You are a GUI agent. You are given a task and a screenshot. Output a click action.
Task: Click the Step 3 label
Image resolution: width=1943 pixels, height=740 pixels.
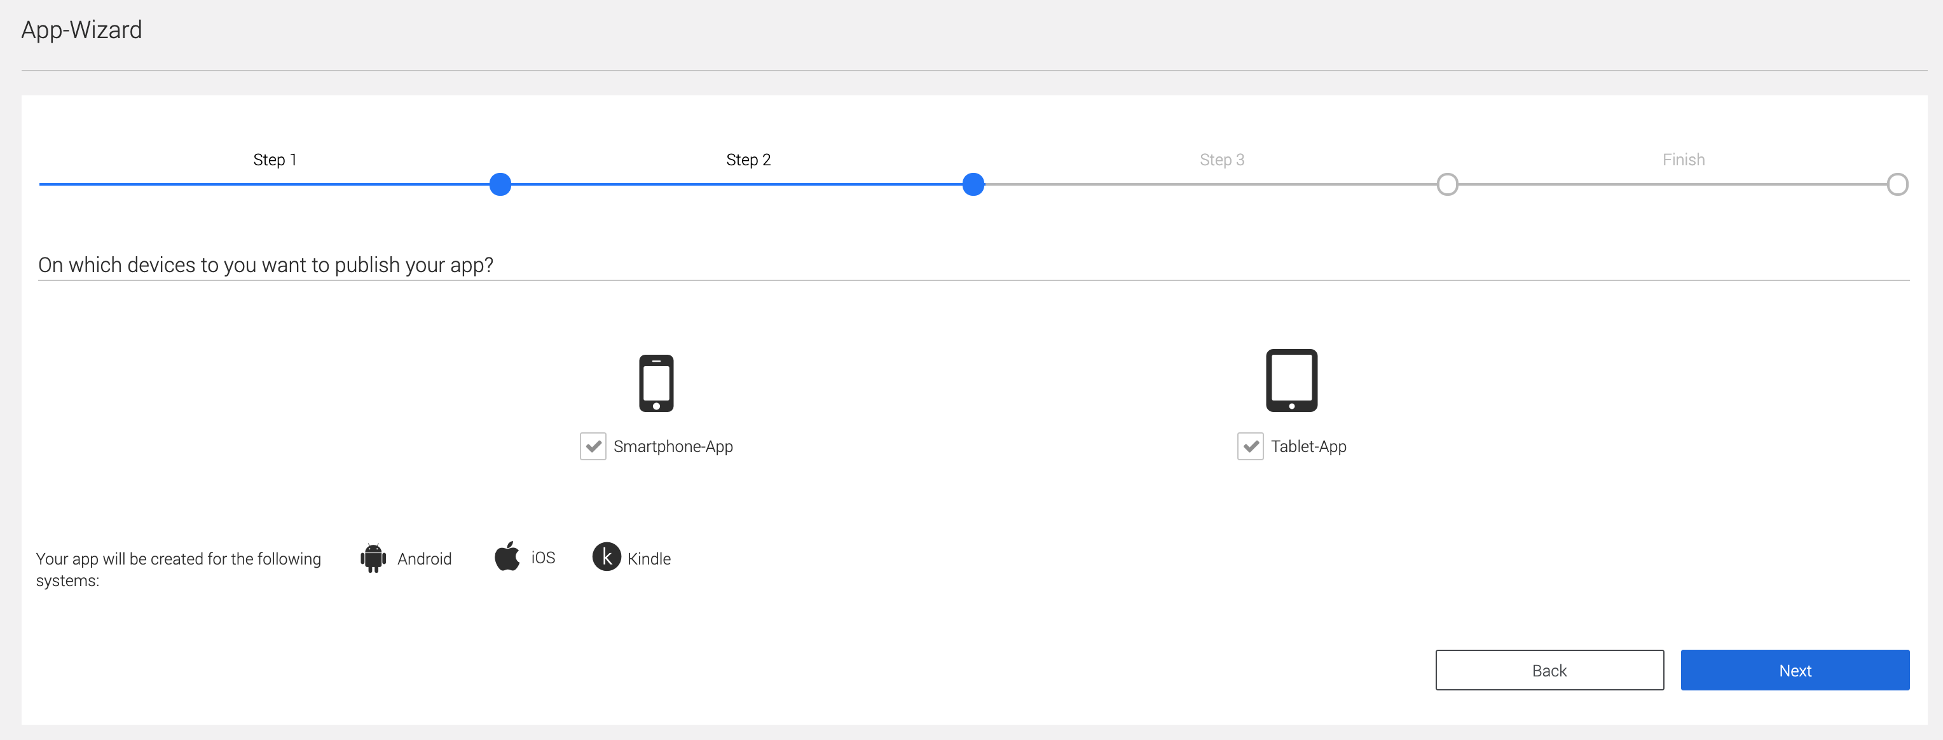pyautogui.click(x=1222, y=160)
